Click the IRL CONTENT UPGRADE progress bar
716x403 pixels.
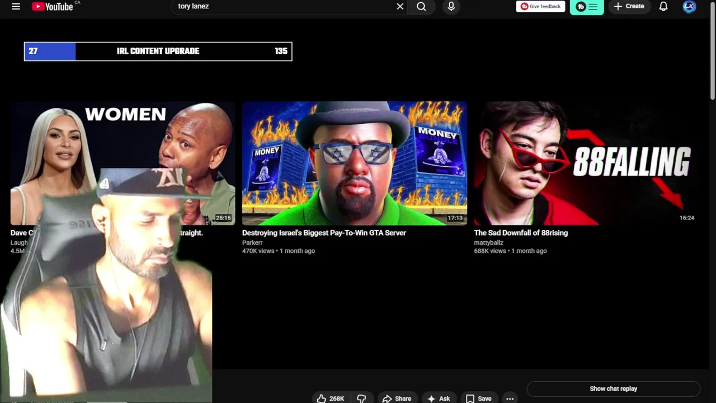158,51
